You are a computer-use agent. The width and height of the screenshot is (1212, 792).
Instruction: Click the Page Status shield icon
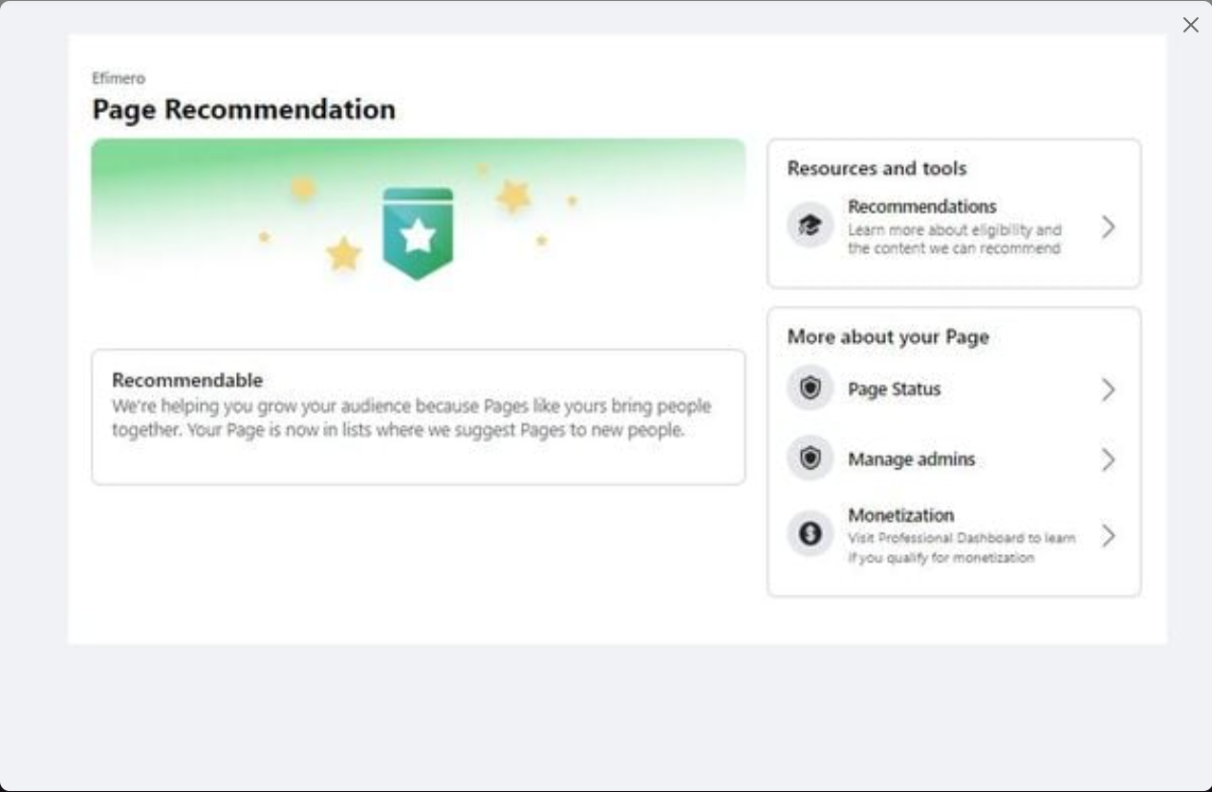[810, 389]
